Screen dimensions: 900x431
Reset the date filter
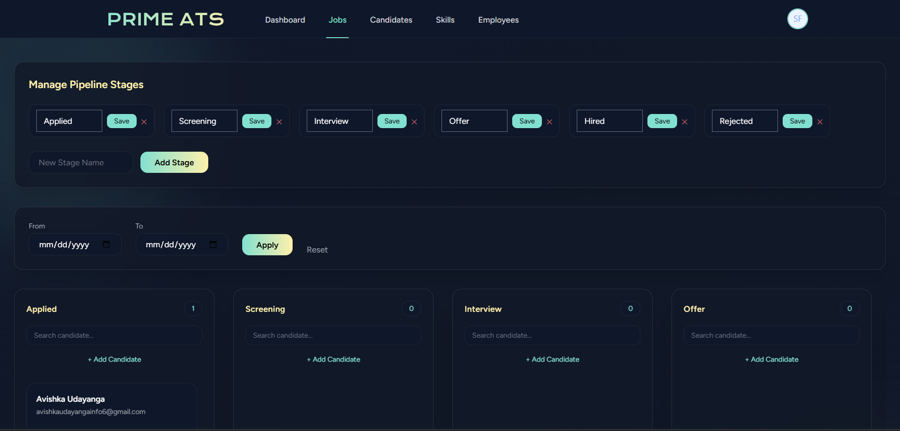coord(317,250)
